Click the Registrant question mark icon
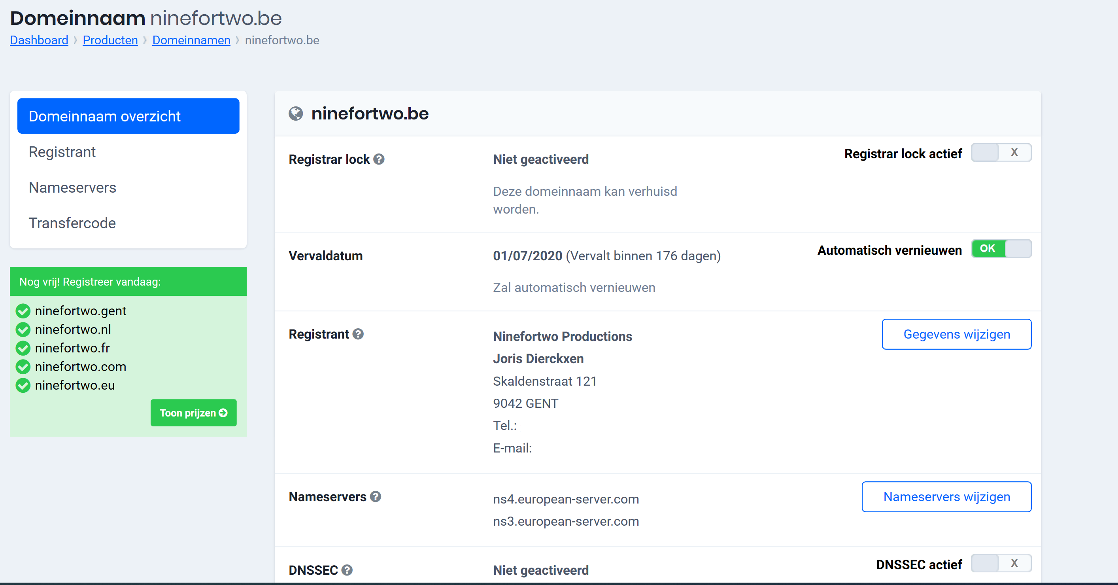 [358, 334]
